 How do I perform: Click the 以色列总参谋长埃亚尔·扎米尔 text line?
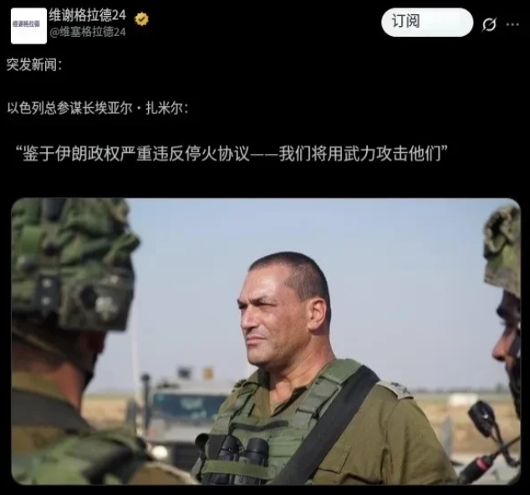tap(97, 109)
